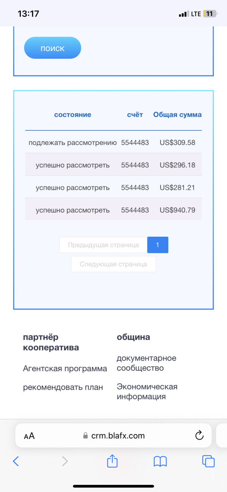Tap the Safari back arrow
Image resolution: width=227 pixels, height=492 pixels.
[x=16, y=461]
